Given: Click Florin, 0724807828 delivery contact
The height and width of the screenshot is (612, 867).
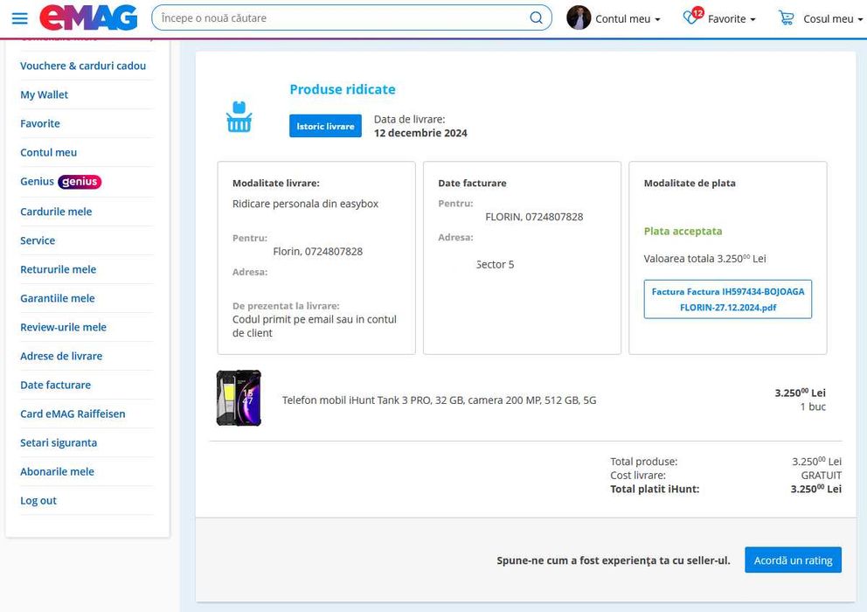Looking at the screenshot, I should pos(318,251).
